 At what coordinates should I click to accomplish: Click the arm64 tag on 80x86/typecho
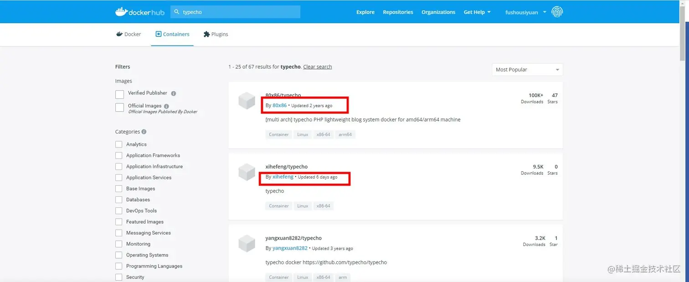pos(345,135)
